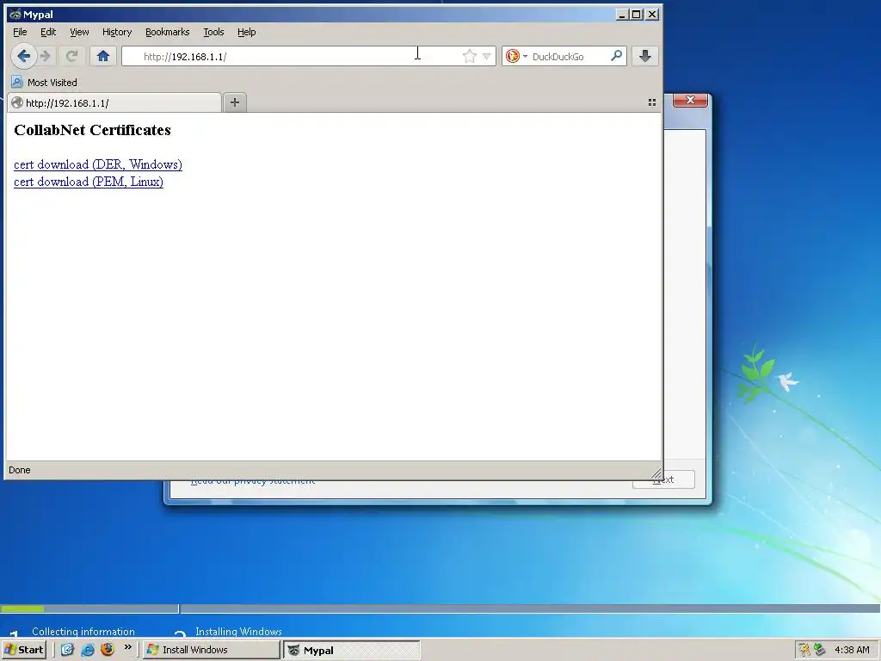Click the globe icon on the tab
This screenshot has height=661, width=881.
point(17,103)
